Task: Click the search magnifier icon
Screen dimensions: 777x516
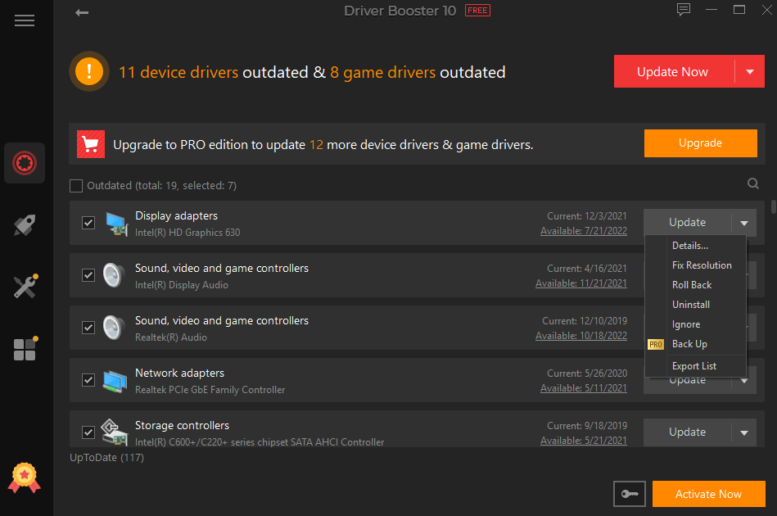Action: tap(752, 184)
